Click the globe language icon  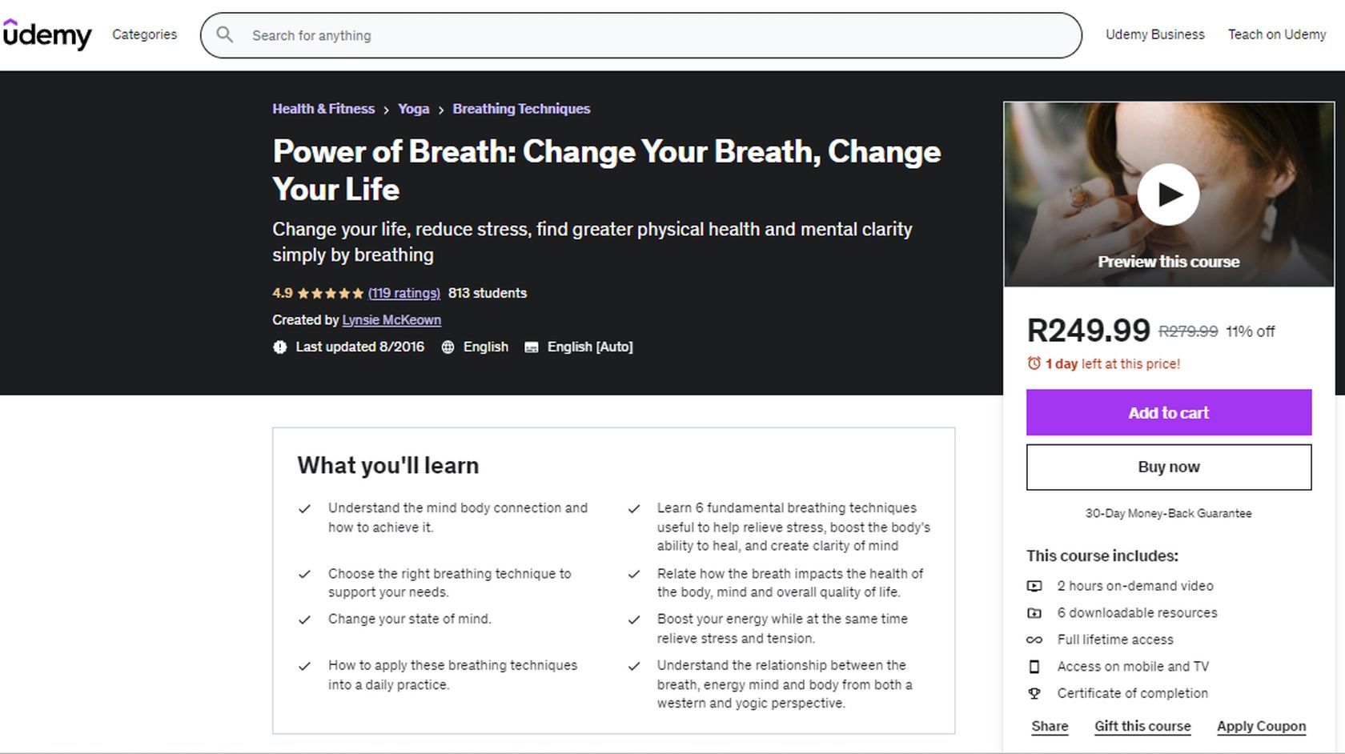click(448, 347)
